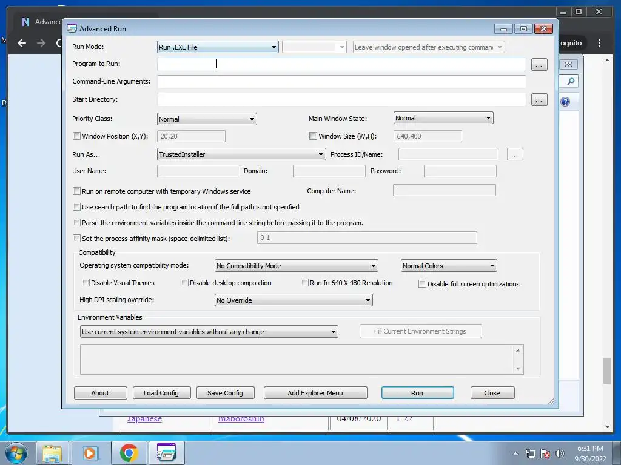Check Disable Visual Themes
This screenshot has width=621, height=465.
click(x=86, y=283)
